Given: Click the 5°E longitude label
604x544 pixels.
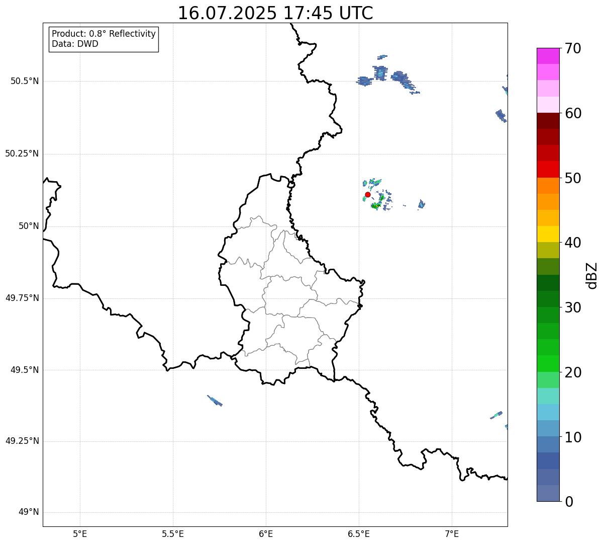Looking at the screenshot, I should tap(80, 534).
